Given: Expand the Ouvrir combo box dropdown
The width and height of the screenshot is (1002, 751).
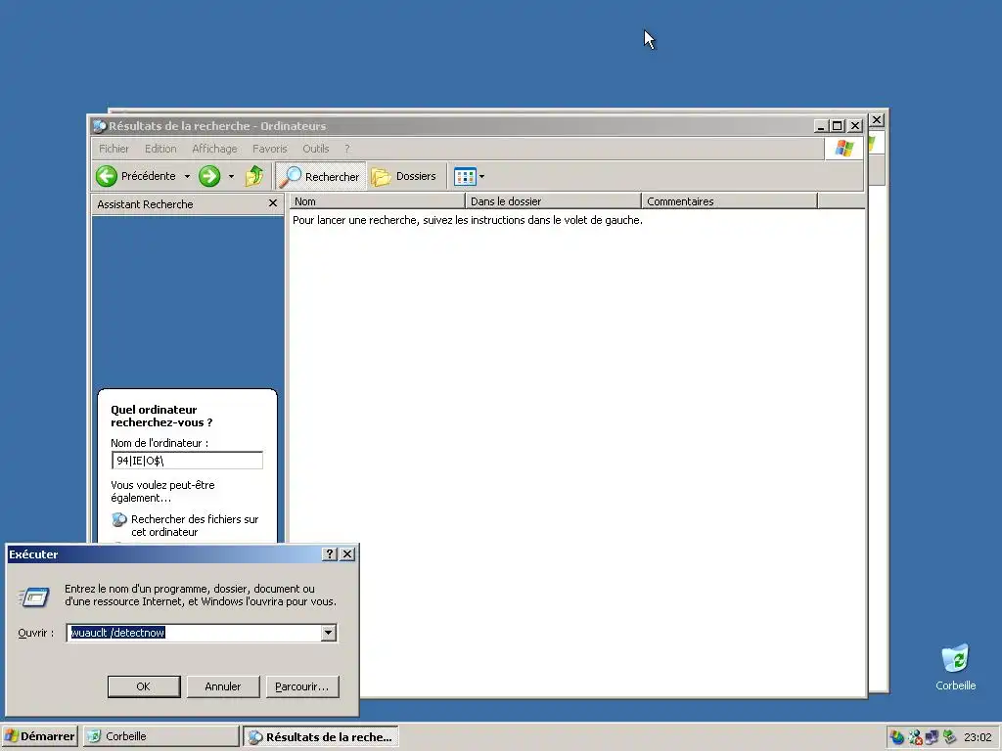Looking at the screenshot, I should [x=329, y=633].
